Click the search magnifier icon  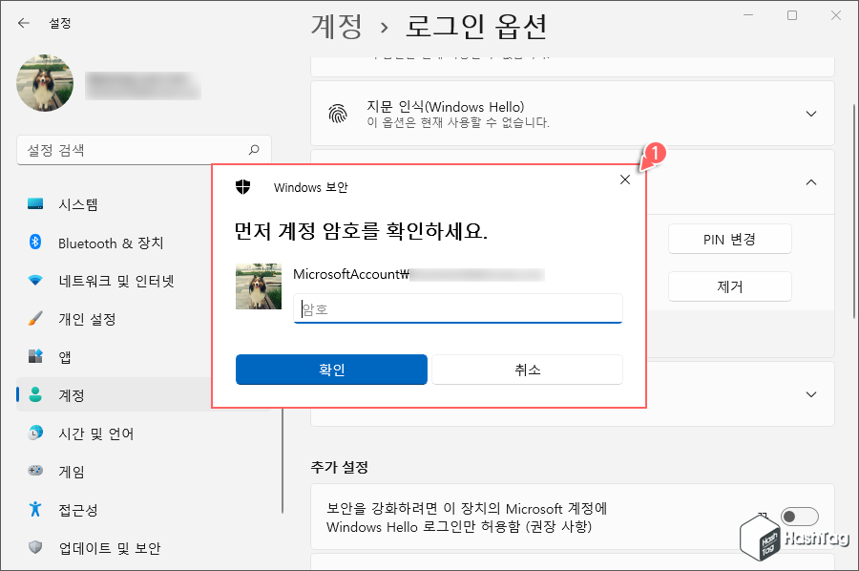click(253, 150)
